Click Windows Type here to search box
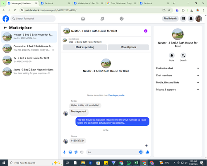This screenshot has width=207, height=166. (x=36, y=163)
